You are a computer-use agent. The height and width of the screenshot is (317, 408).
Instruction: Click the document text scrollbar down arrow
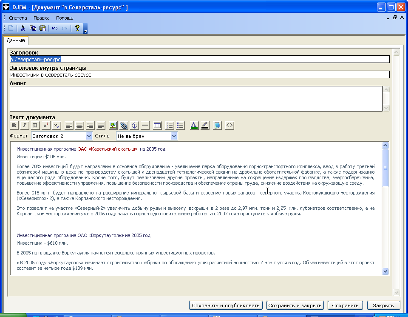click(x=385, y=271)
